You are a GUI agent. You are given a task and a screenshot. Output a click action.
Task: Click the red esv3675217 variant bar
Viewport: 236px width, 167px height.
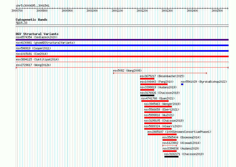[x=147, y=79]
